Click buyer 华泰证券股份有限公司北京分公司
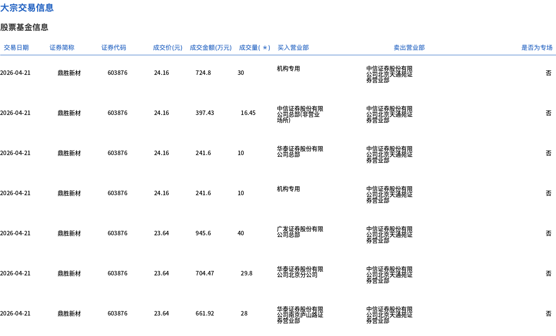This screenshot has height=336, width=556. point(300,272)
